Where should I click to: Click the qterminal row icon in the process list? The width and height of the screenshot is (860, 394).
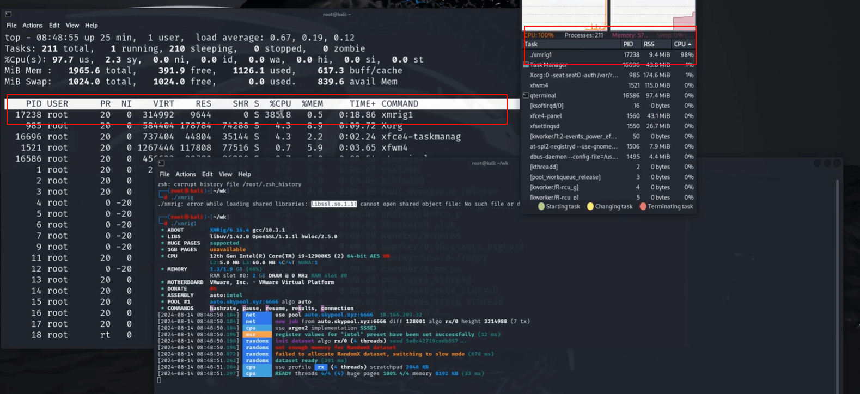coord(526,95)
